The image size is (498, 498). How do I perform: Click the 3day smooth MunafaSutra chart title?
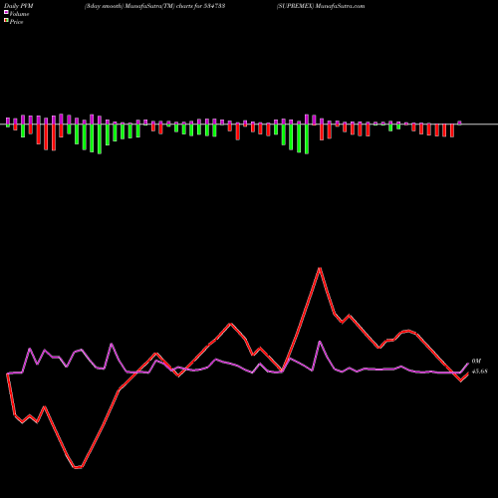coord(155,6)
